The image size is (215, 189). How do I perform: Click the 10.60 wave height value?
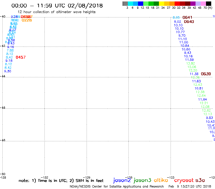coord(186,49)
